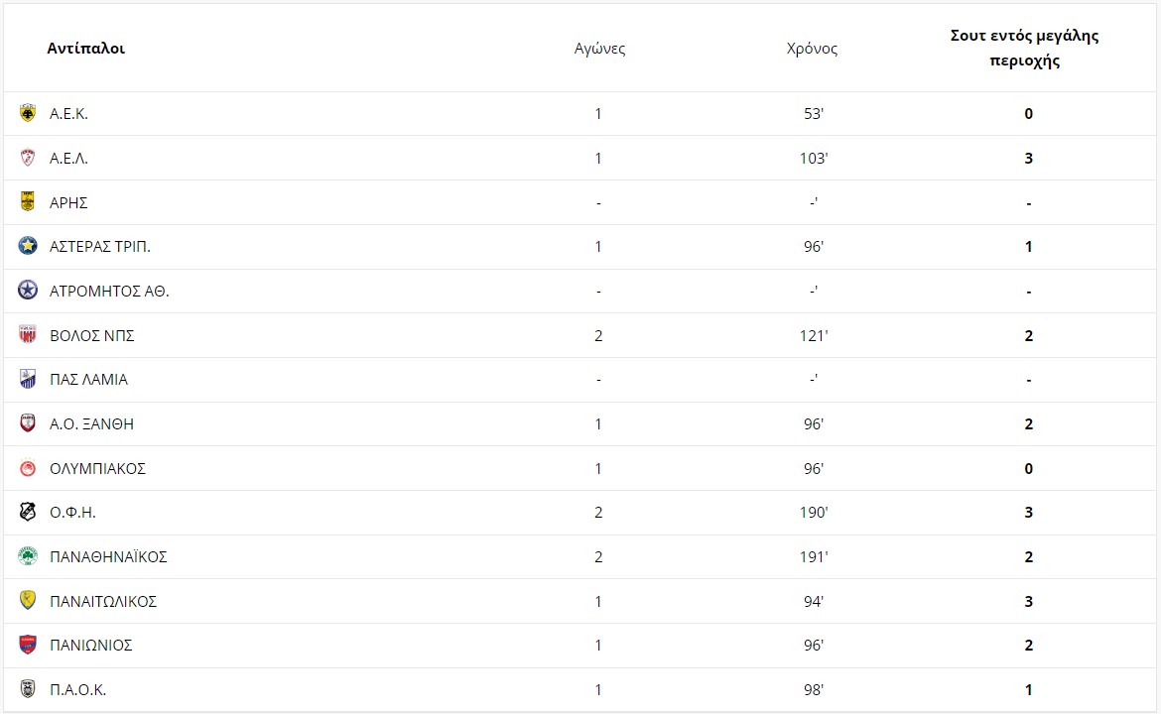1161x714 pixels.
Task: Select the ΑΡΗΣ yellow crest icon
Action: click(x=28, y=202)
